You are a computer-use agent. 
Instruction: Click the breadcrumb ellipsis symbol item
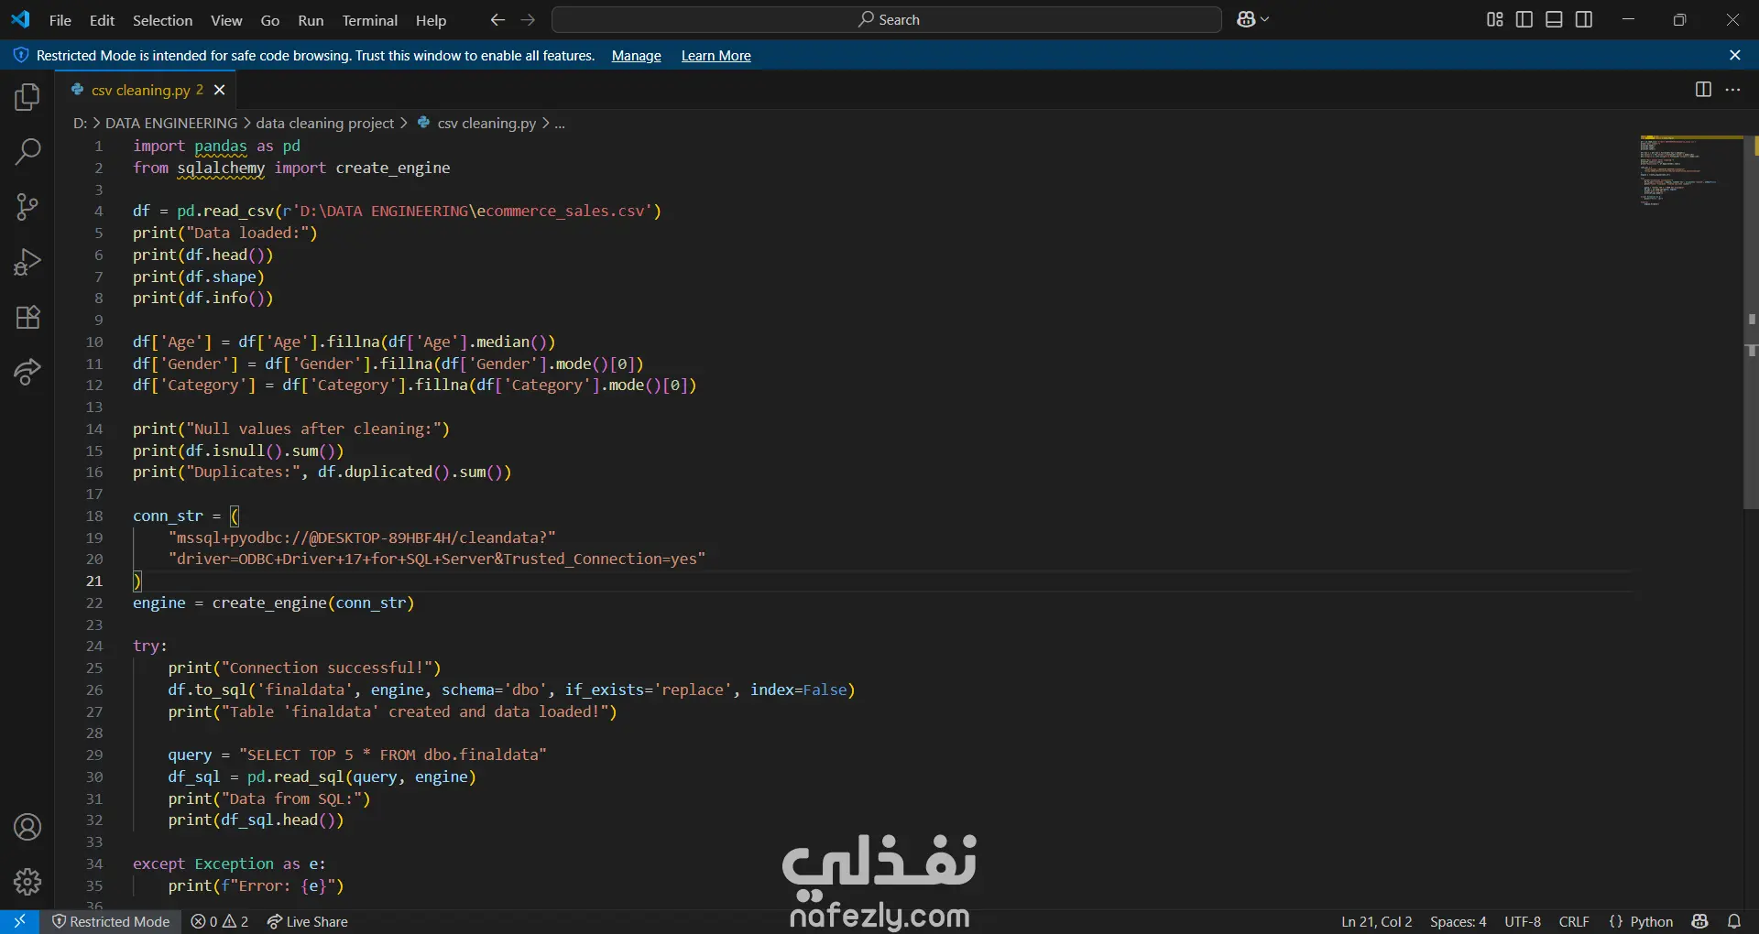tap(560, 123)
